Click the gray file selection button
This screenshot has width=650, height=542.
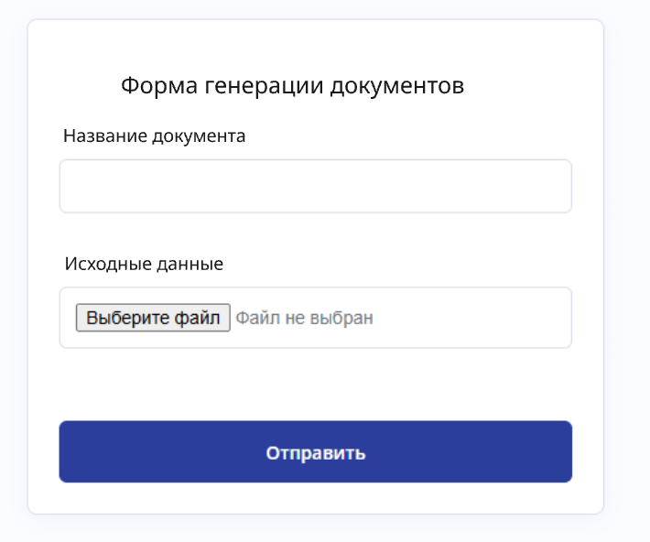point(153,319)
